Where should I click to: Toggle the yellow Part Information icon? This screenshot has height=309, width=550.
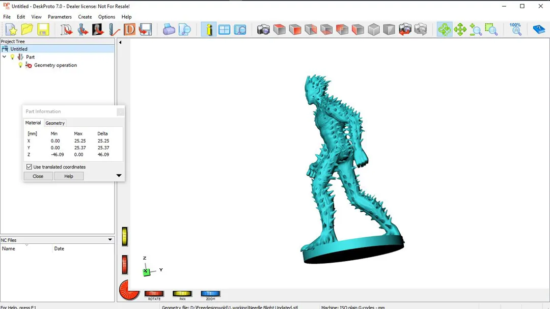tap(209, 30)
